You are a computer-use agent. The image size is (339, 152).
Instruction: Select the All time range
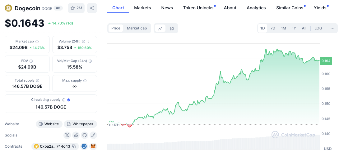(304, 28)
